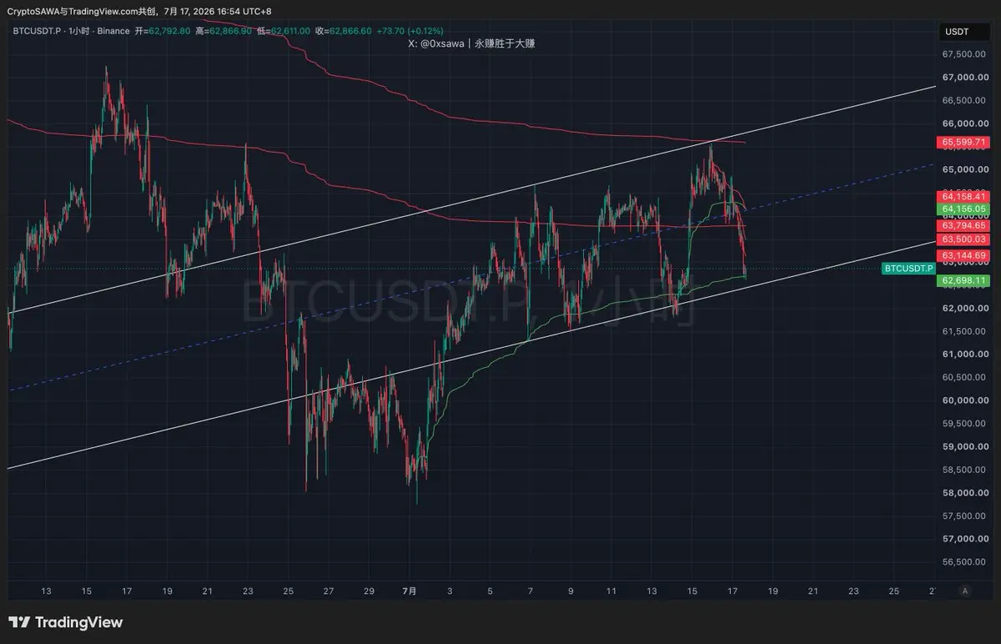The height and width of the screenshot is (644, 1001).
Task: Click the red 65,599.71 price tag
Action: 963,143
